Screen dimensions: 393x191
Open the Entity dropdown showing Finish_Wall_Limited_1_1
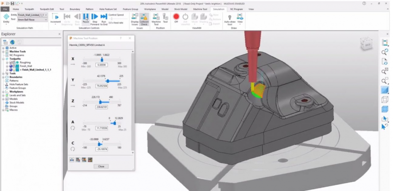pyautogui.click(x=32, y=15)
